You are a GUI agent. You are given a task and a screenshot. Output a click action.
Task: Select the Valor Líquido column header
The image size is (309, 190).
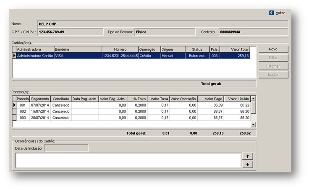[237, 99]
